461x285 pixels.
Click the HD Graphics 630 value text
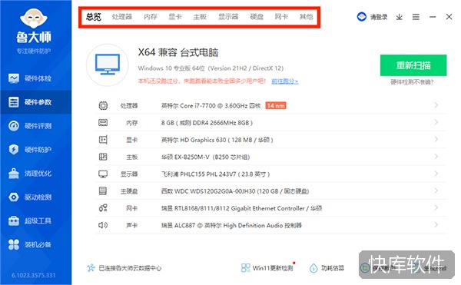tap(217, 140)
